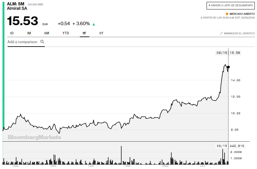Show the 6M chart range
Viewport: 257px width, 169px height.
click(x=47, y=33)
